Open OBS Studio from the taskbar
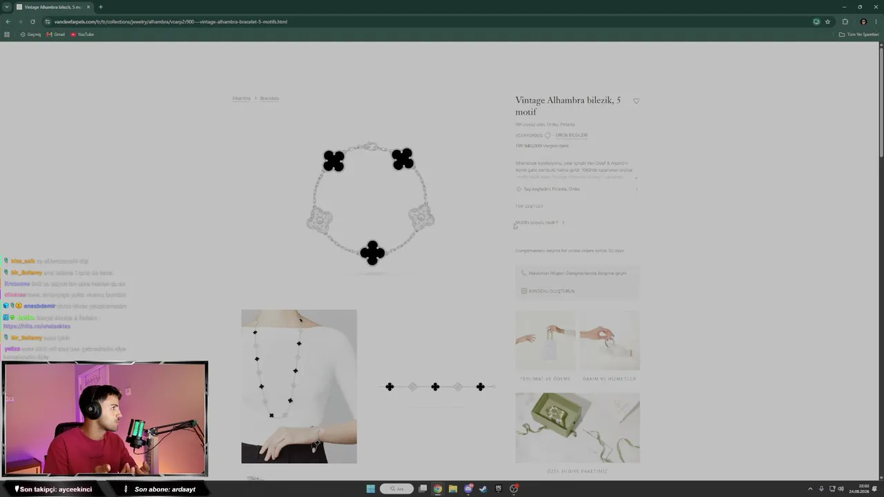This screenshot has height=497, width=884. [514, 489]
